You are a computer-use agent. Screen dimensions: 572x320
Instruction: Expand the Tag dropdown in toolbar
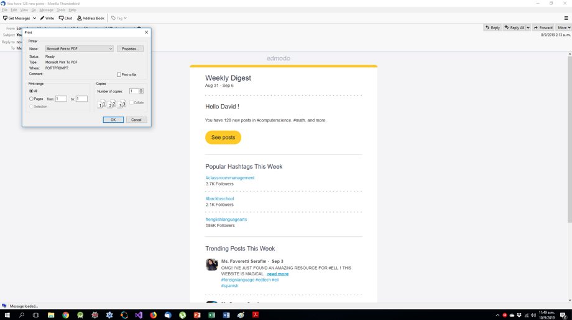119,18
